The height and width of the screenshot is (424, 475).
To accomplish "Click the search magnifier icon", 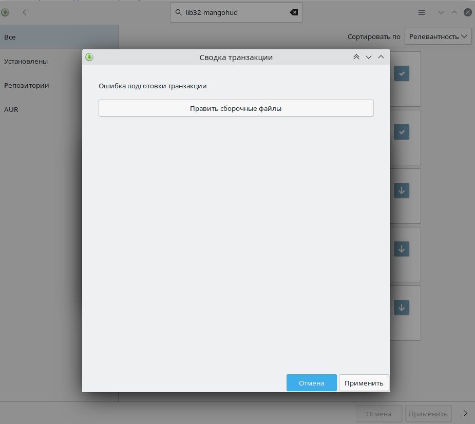I will click(x=179, y=12).
